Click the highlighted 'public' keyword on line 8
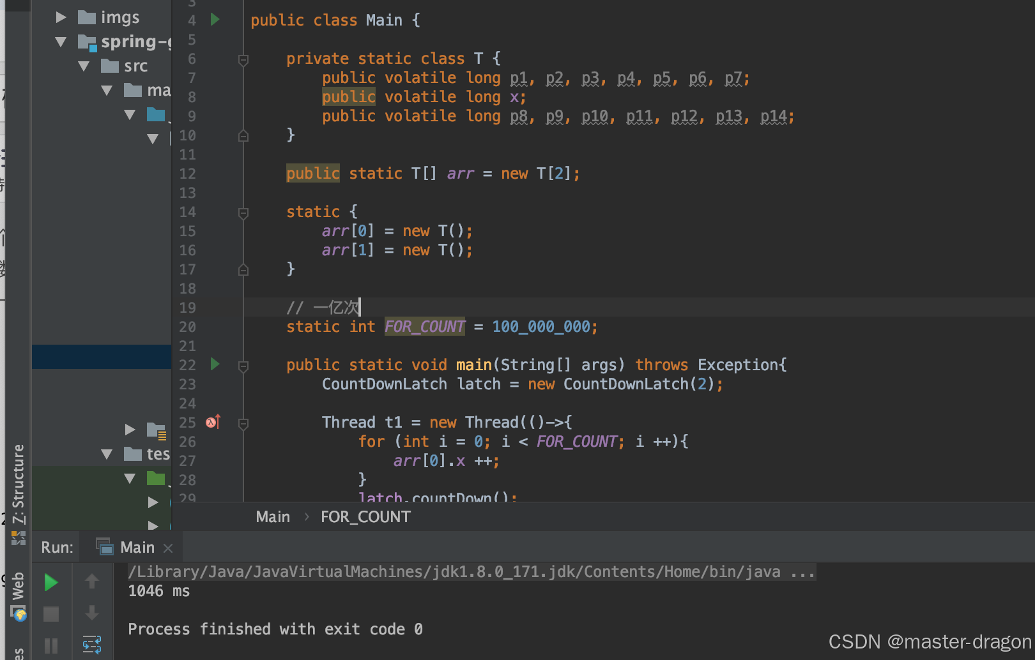This screenshot has width=1035, height=660. [349, 97]
